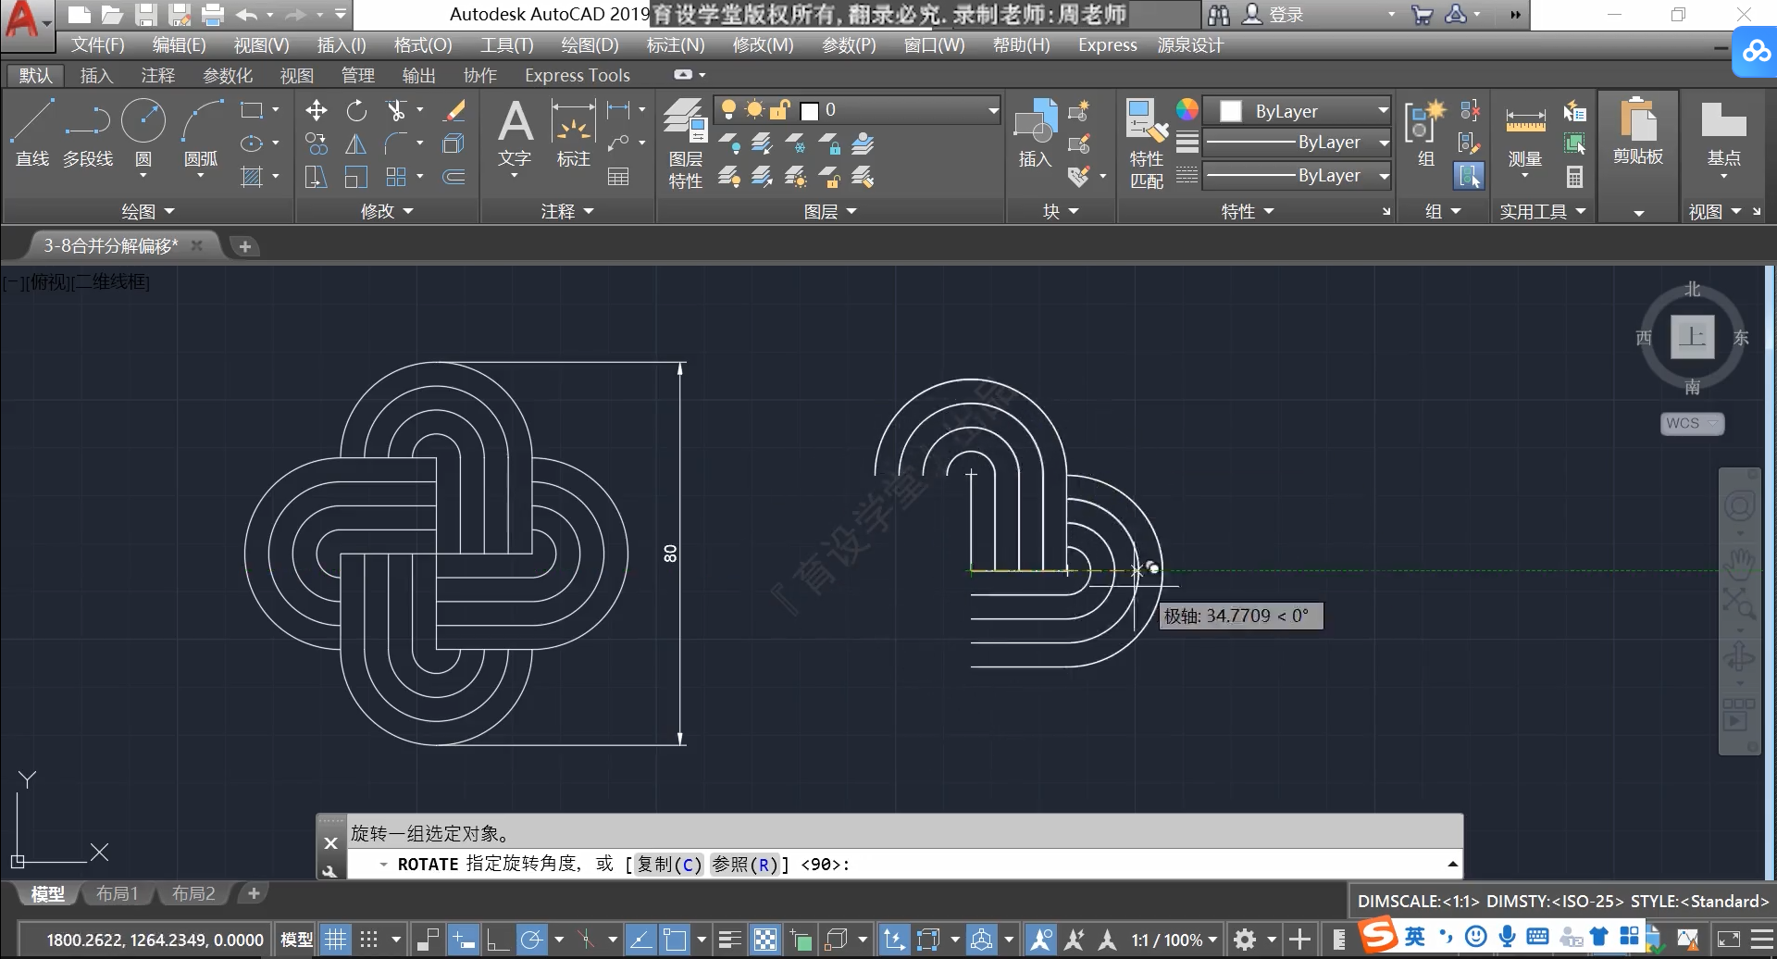This screenshot has height=959, width=1777.
Task: Choose 复制(C) option in command line
Action: [x=669, y=864]
